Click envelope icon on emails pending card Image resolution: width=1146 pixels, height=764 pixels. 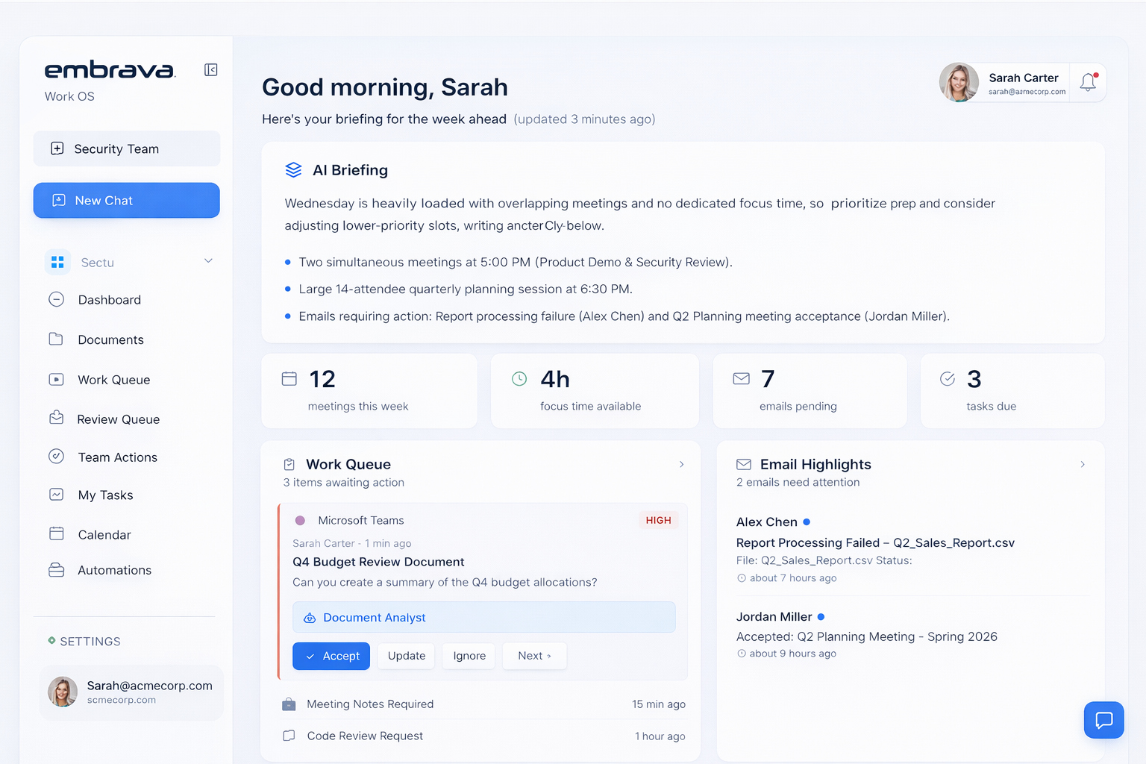[x=742, y=379]
